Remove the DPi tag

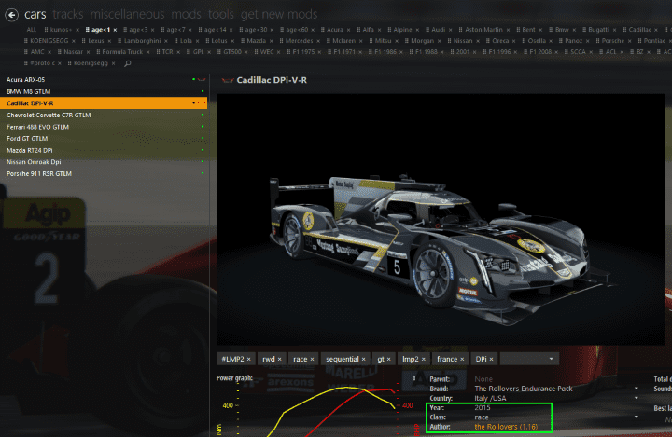(491, 359)
